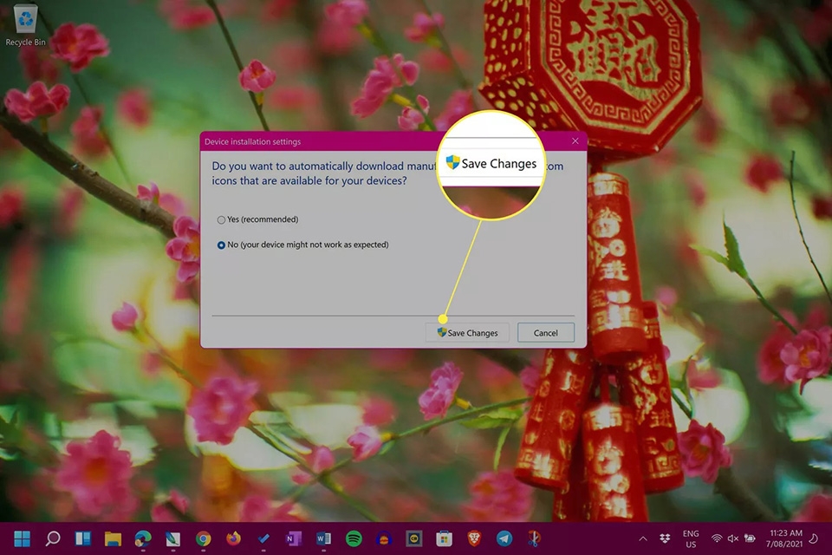
Task: Click Cancel to dismiss the dialog
Action: point(545,332)
